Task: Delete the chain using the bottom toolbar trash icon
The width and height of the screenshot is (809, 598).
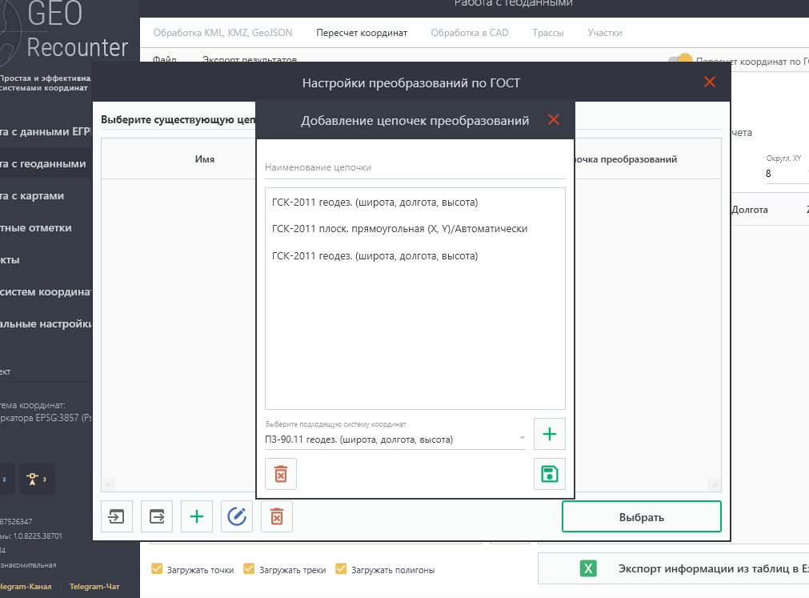Action: pyautogui.click(x=277, y=516)
